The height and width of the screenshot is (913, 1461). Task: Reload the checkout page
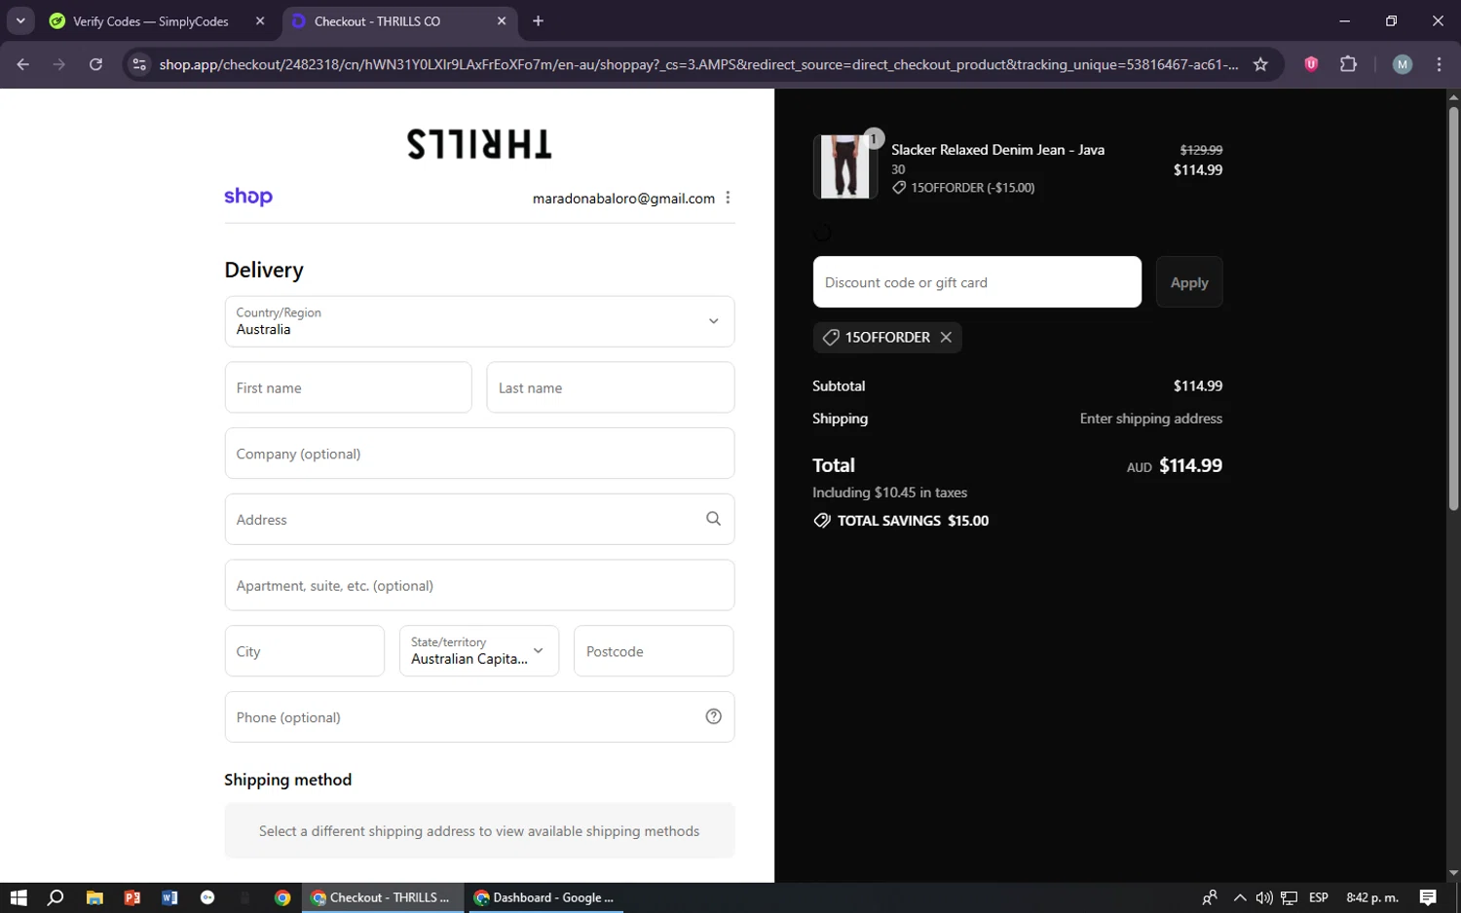click(95, 64)
